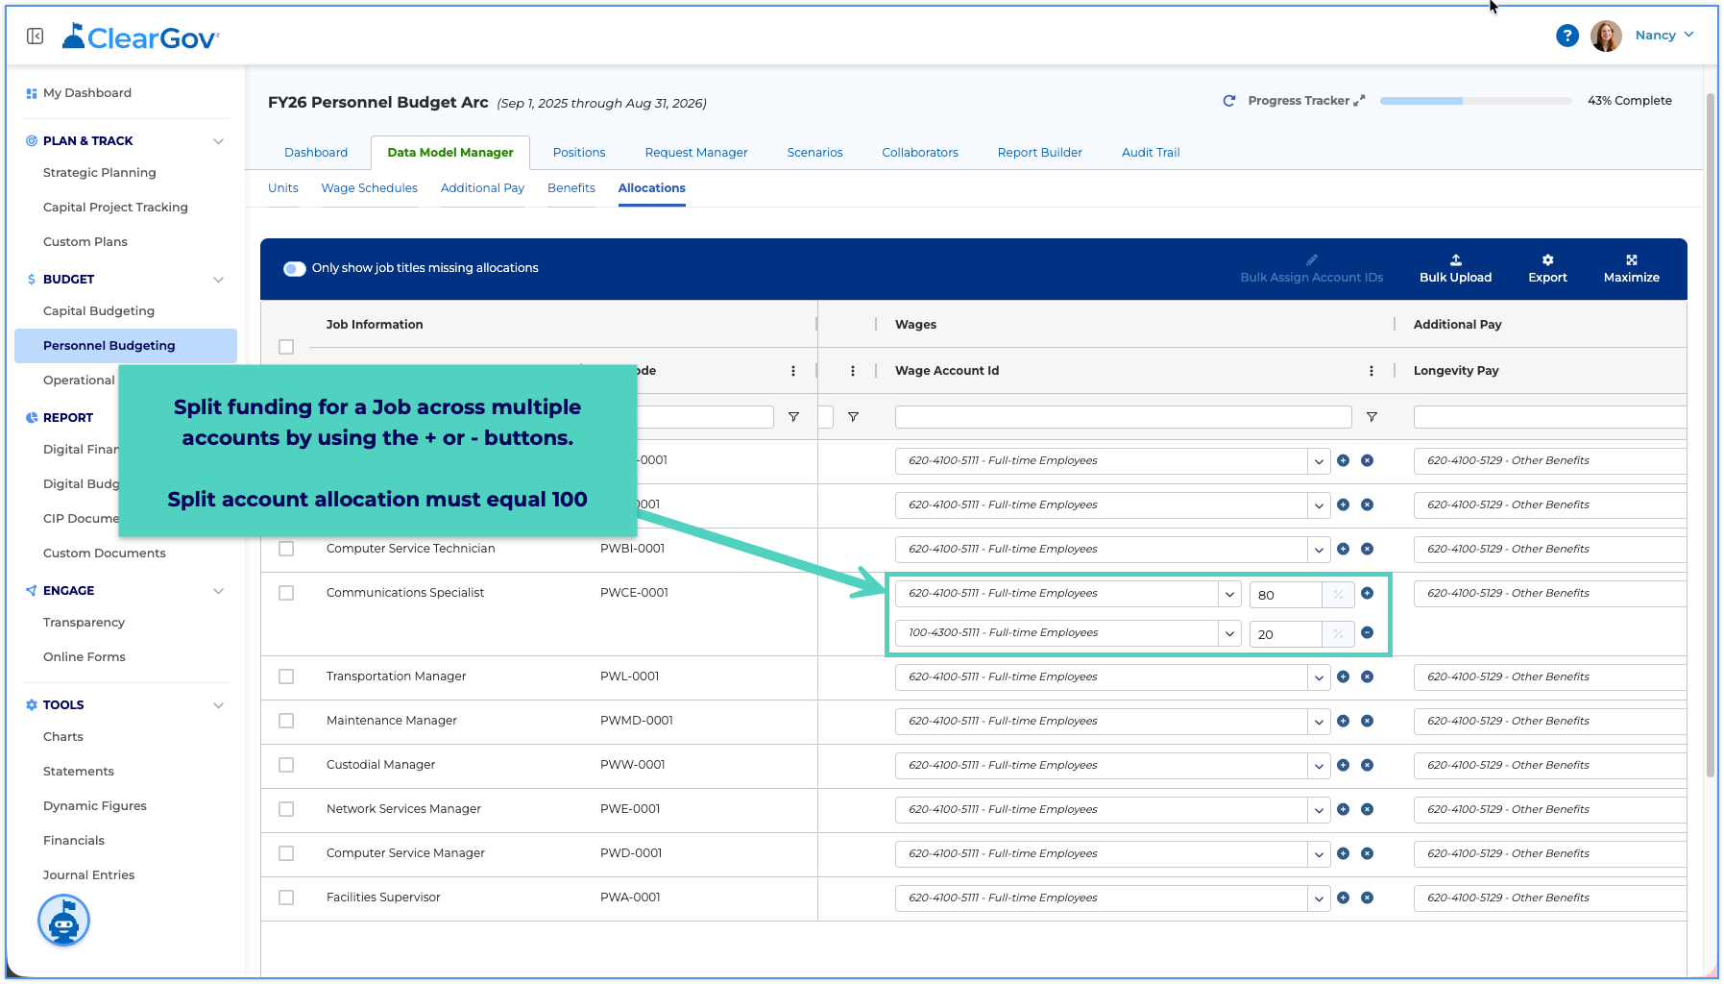
Task: Add split account for Communications Specialist
Action: pyautogui.click(x=1367, y=593)
